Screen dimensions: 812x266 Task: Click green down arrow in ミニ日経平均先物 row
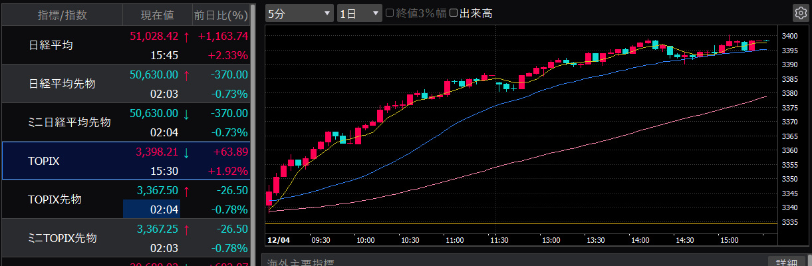pos(186,114)
